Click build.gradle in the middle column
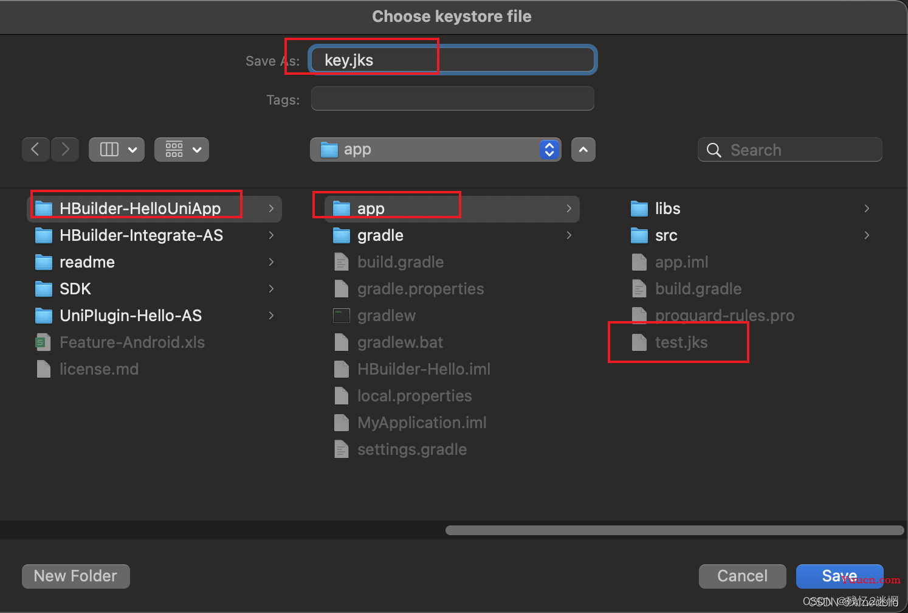 pos(452,262)
